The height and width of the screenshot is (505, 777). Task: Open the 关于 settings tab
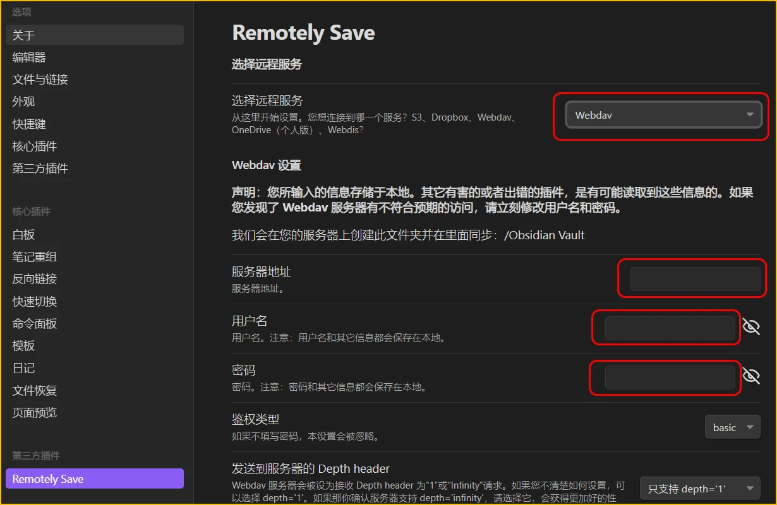click(95, 35)
